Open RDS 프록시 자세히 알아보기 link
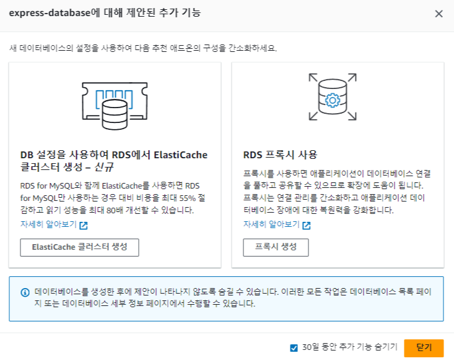 pos(271,224)
